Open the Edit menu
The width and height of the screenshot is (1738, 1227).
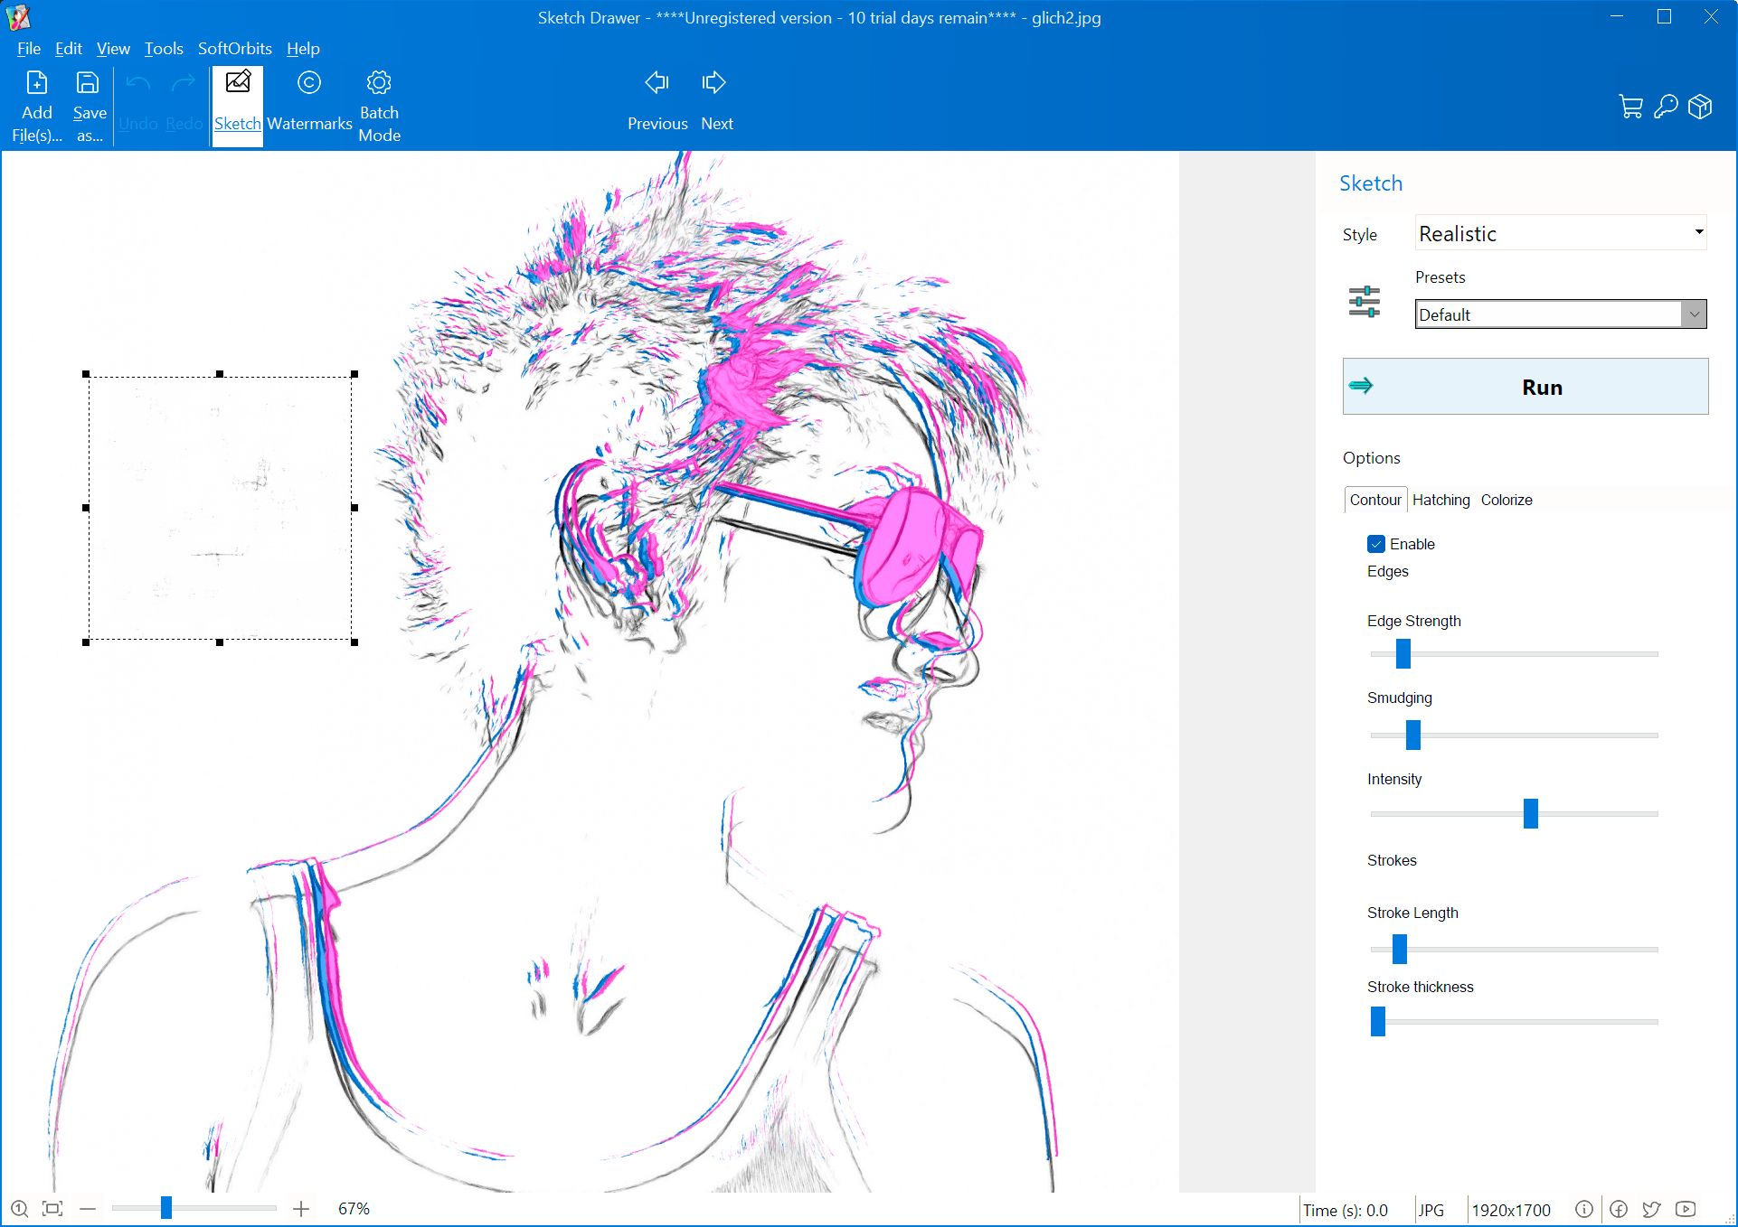click(69, 49)
